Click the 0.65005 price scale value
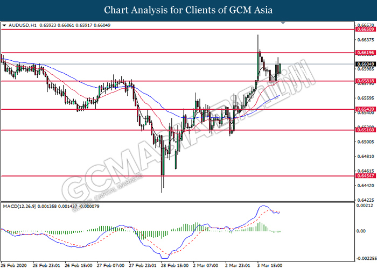 click(366, 142)
